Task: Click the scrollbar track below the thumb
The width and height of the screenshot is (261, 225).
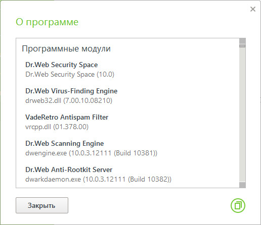Action: coord(242,115)
